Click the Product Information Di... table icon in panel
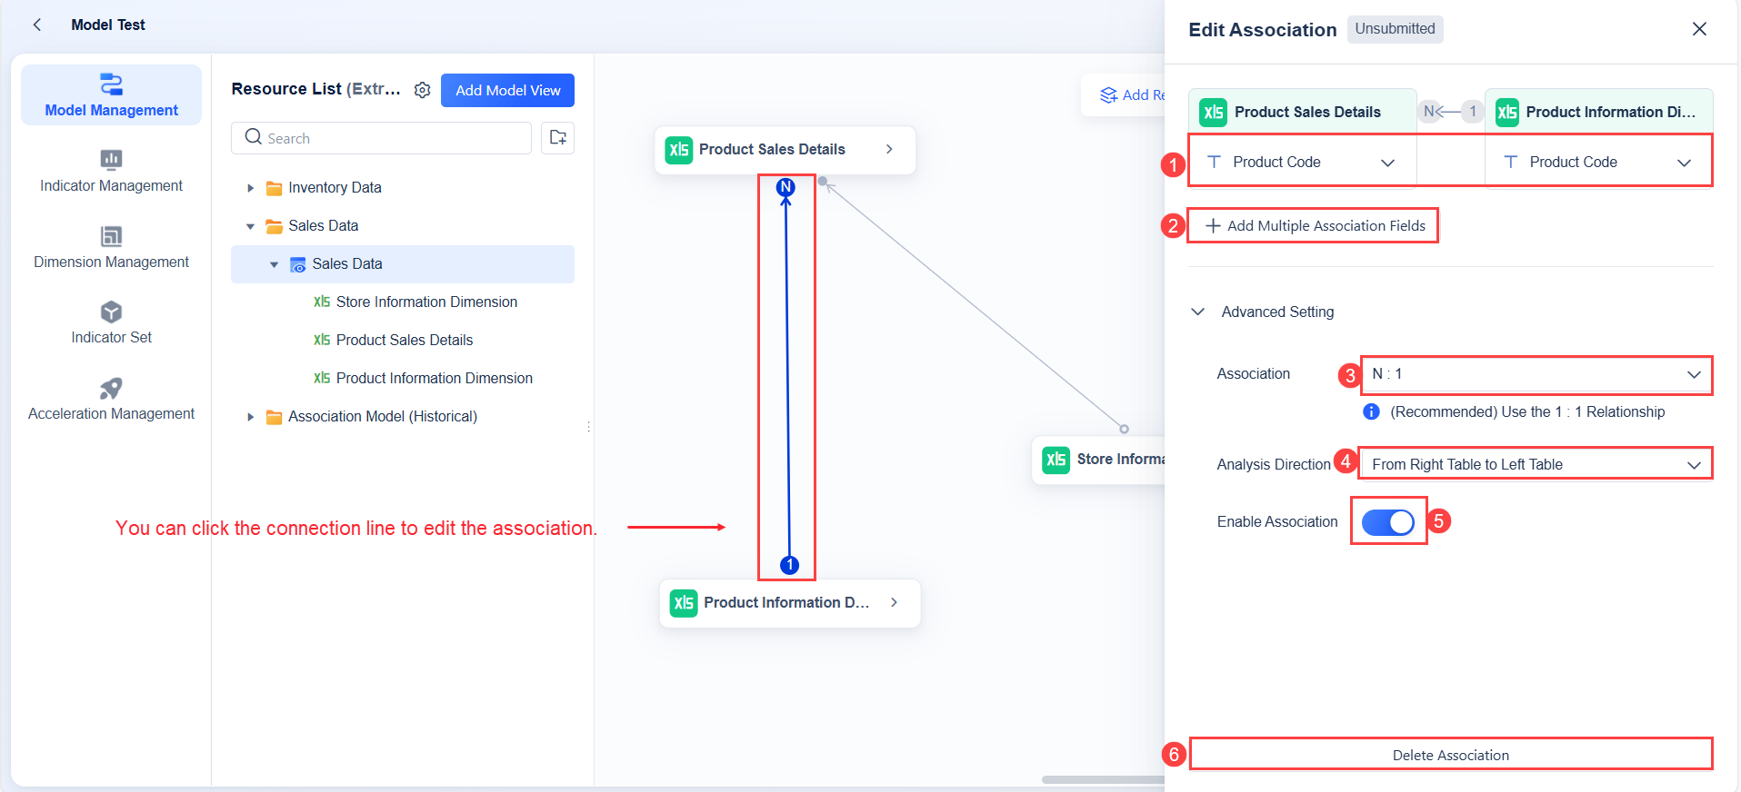This screenshot has width=1741, height=792. (x=1507, y=112)
